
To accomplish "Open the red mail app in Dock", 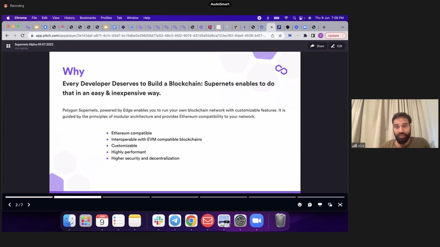I will [208, 221].
